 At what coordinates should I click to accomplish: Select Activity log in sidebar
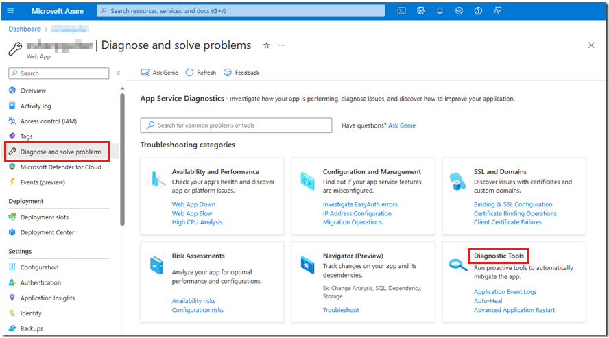[x=36, y=106]
